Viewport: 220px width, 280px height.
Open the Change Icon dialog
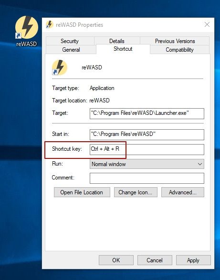point(136,192)
